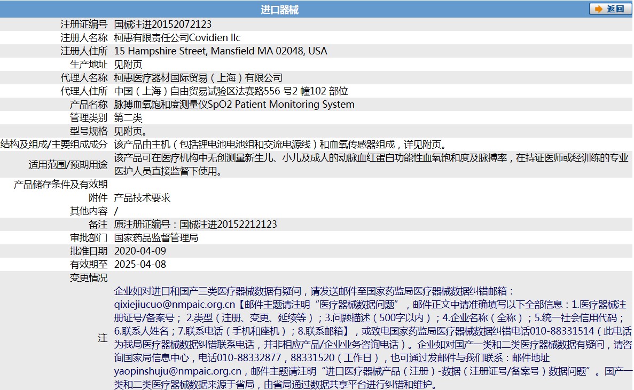Select 第二类 management category value
634x390 pixels.
128,117
